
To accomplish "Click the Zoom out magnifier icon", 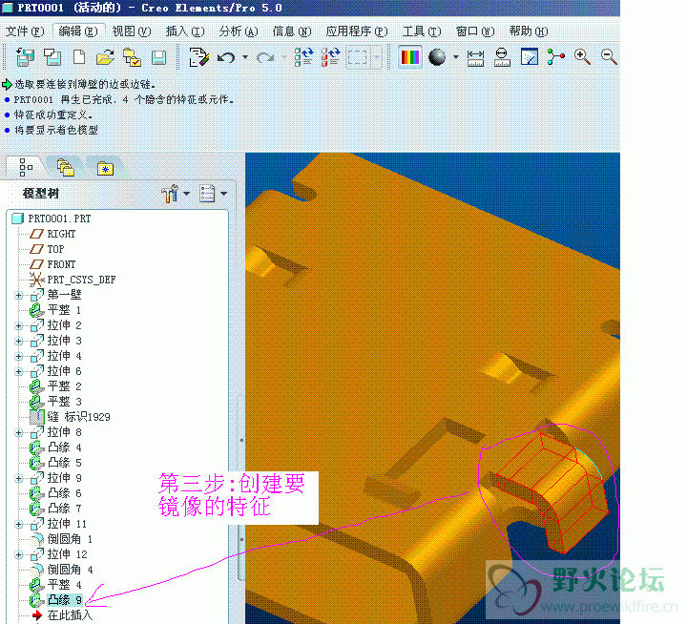I will click(609, 57).
